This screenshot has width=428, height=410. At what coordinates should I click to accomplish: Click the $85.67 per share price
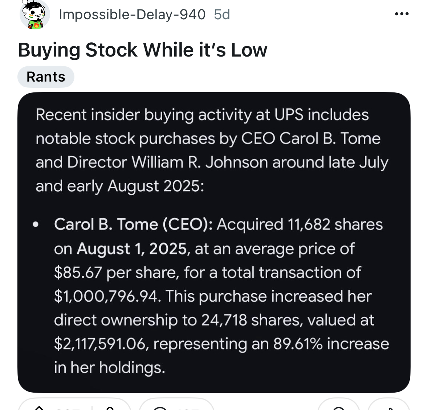tap(78, 273)
